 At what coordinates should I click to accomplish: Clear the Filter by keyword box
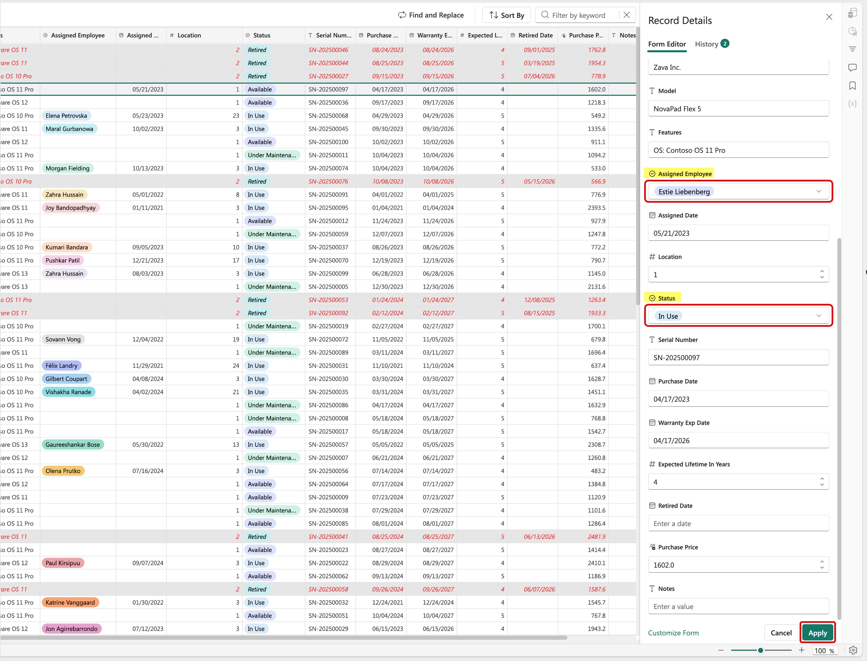click(x=626, y=15)
